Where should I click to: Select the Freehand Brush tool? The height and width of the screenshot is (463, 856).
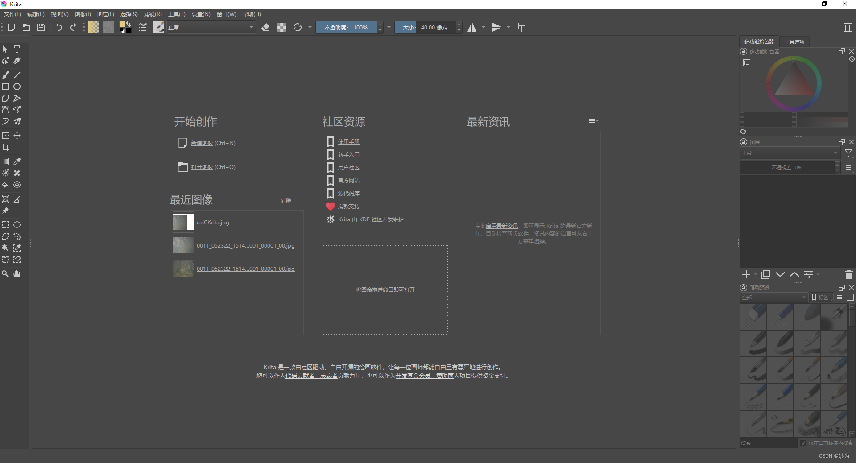point(5,75)
